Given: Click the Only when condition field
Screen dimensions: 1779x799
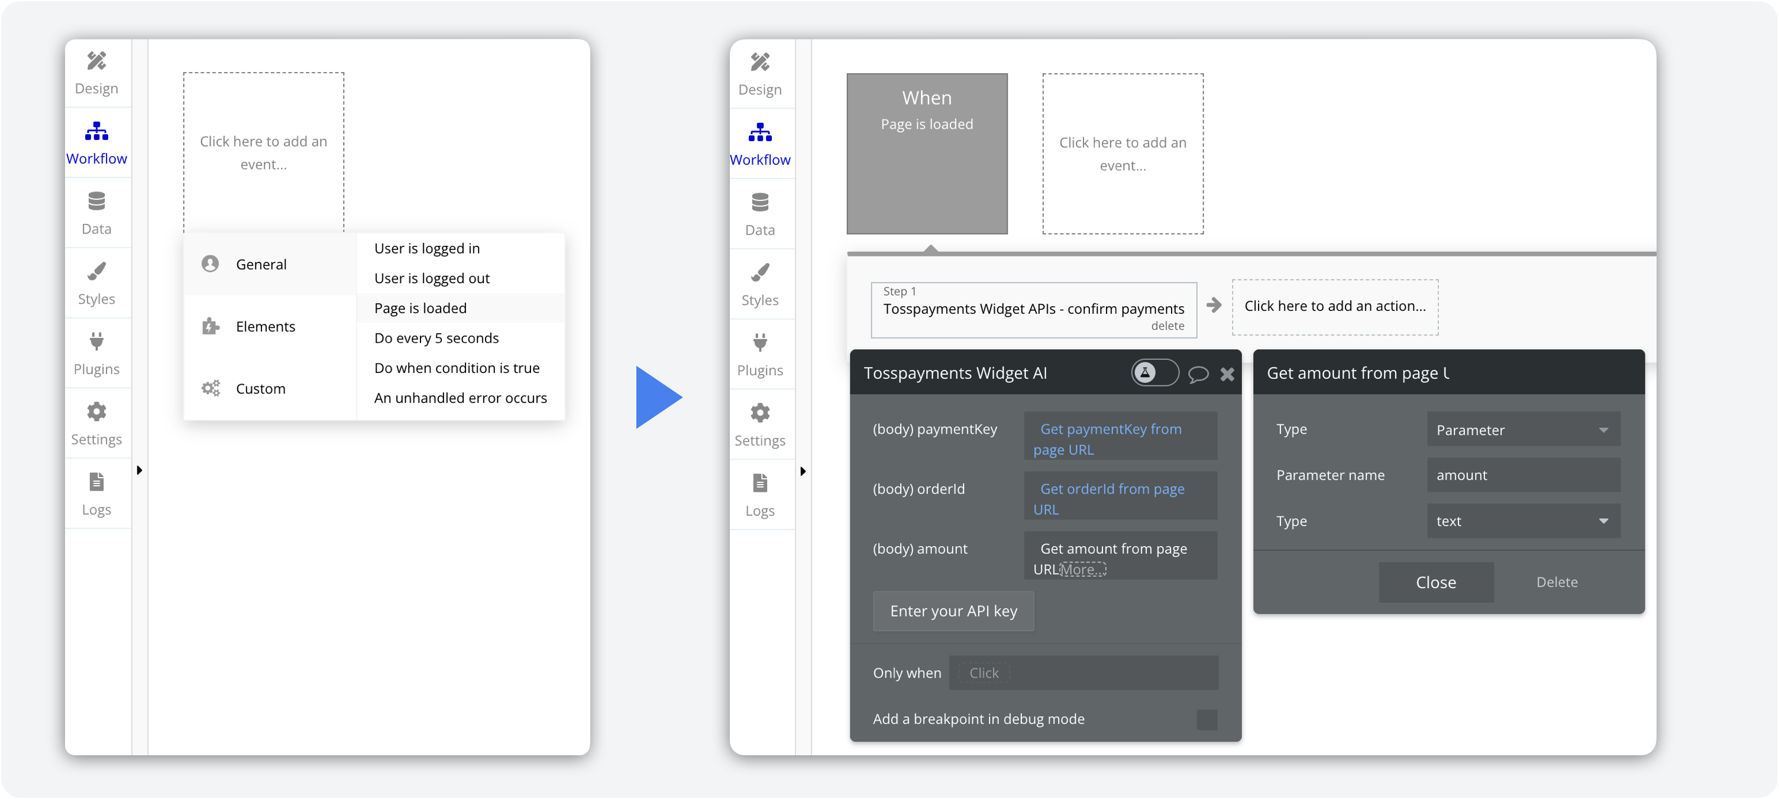Looking at the screenshot, I should point(1083,673).
